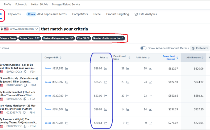Click the Review Count: 8–12 filter chip
Image resolution: width=210 pixels, height=130 pixels.
coord(30,38)
